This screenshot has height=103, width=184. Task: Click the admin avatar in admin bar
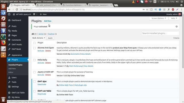coord(180,14)
